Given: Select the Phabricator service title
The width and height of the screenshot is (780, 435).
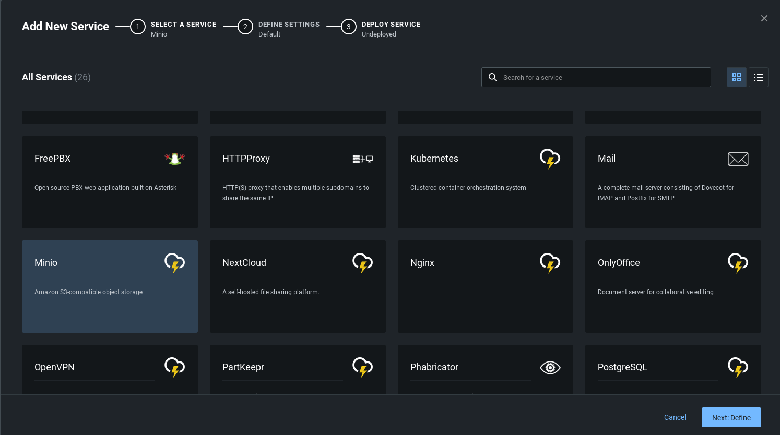Looking at the screenshot, I should coord(434,367).
